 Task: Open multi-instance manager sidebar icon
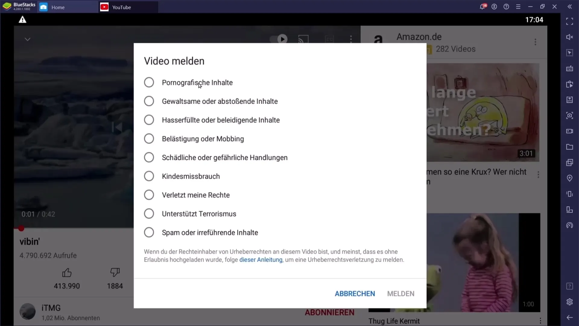(x=570, y=163)
